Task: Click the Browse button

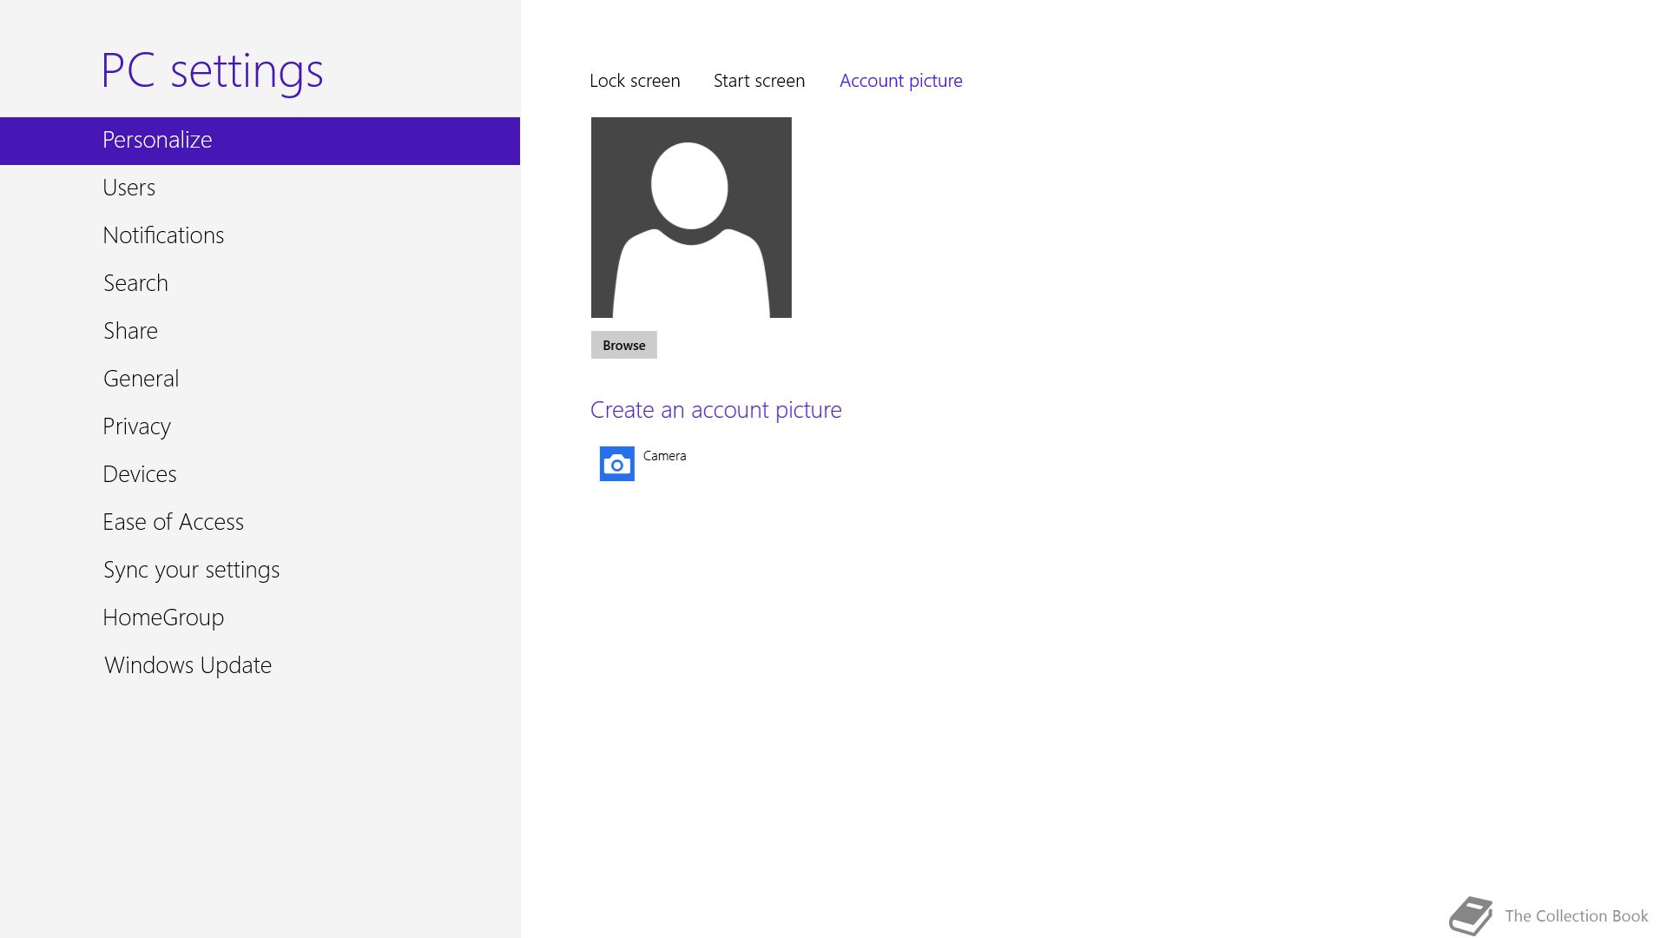Action: pos(623,345)
